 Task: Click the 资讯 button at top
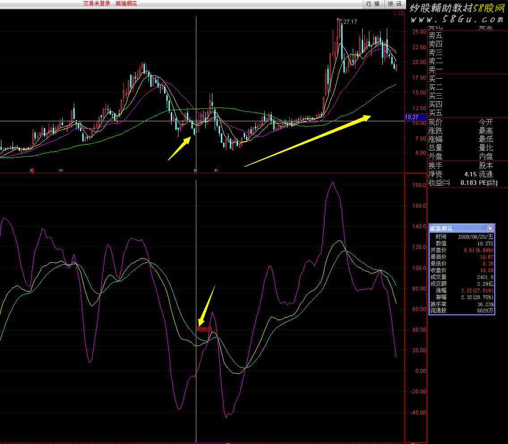pyautogui.click(x=394, y=4)
